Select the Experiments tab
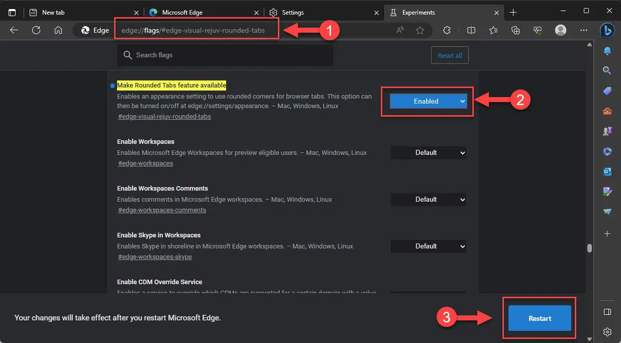Image resolution: width=621 pixels, height=343 pixels. click(x=444, y=13)
